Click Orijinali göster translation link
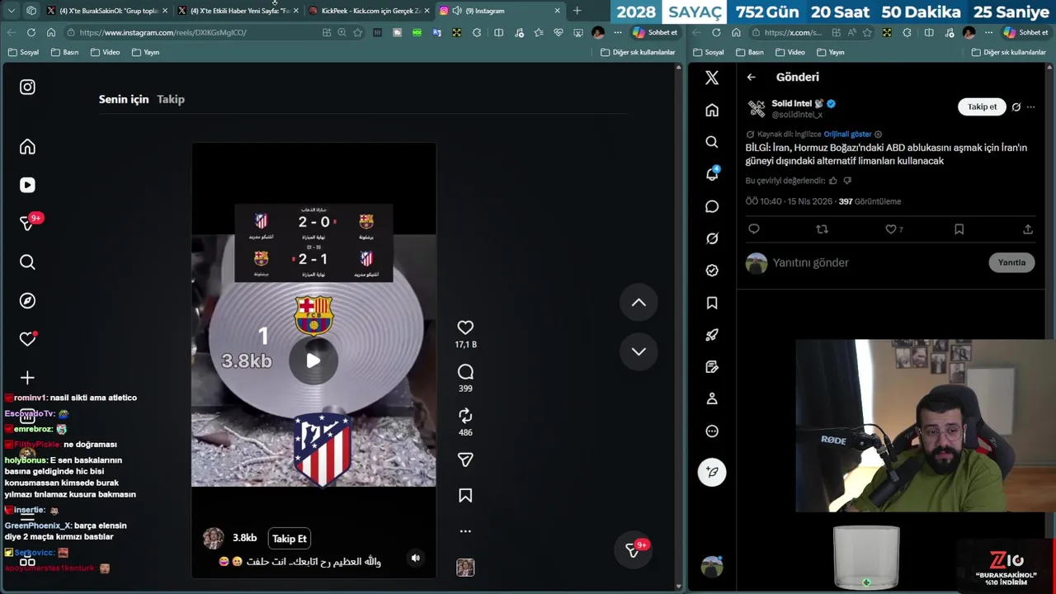This screenshot has height=594, width=1056. (x=847, y=134)
